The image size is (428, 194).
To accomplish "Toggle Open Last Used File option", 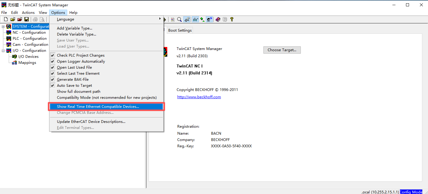I will click(106, 67).
